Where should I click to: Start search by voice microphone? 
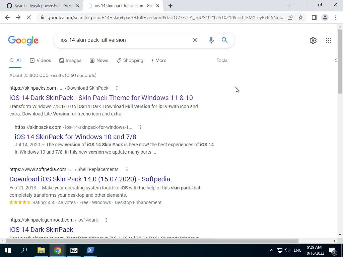click(x=211, y=40)
